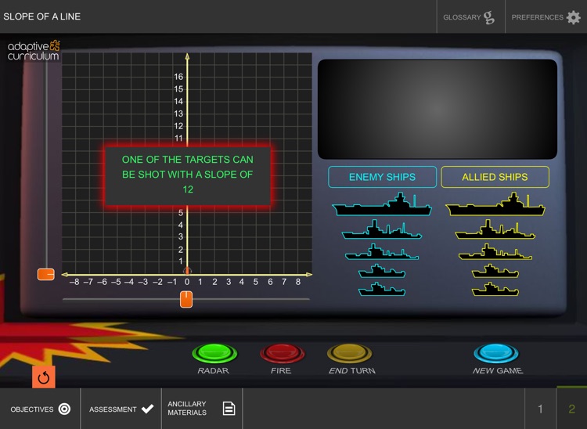
Task: Open the Glossary
Action: coord(470,17)
